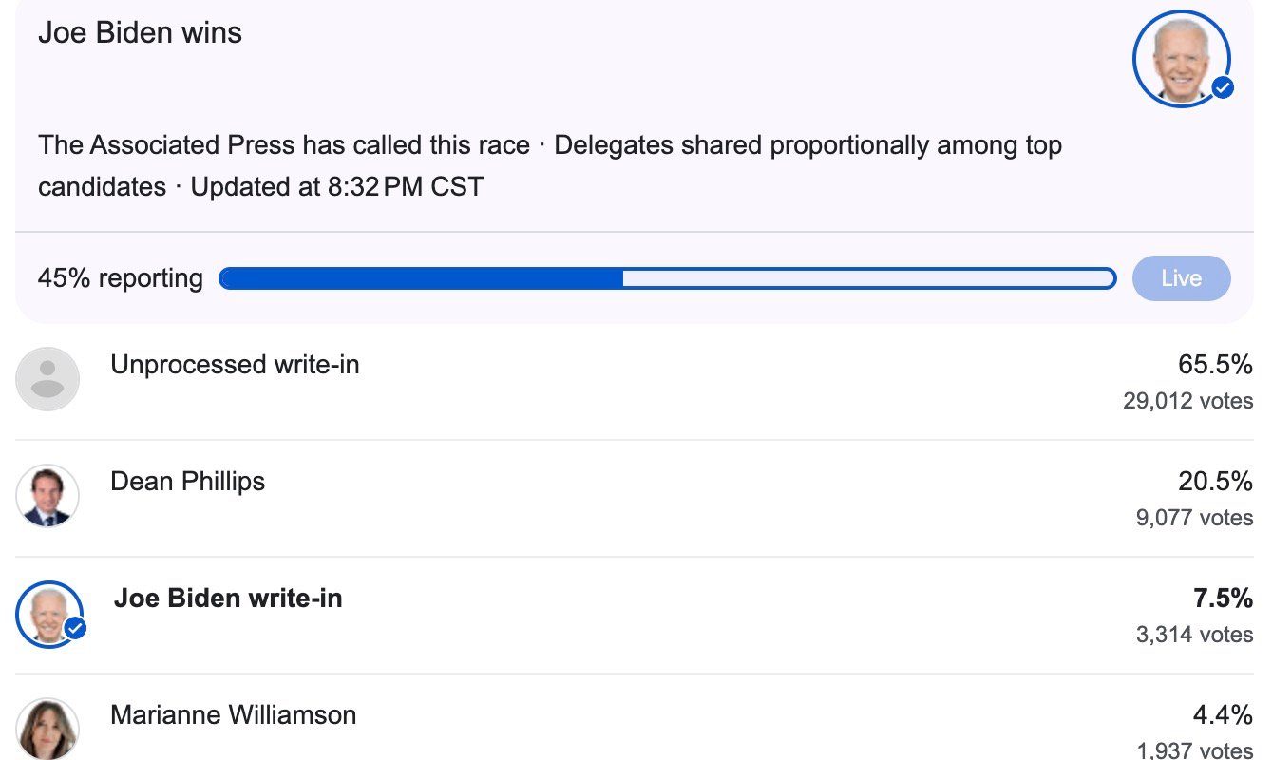
Task: Click the blue reporting progress bar
Action: [667, 278]
